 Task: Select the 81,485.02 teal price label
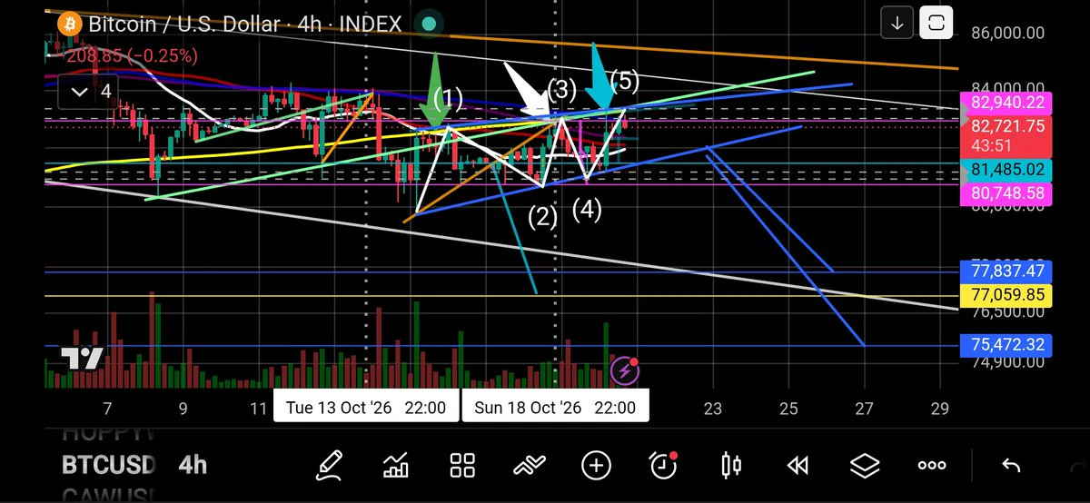pos(1006,169)
